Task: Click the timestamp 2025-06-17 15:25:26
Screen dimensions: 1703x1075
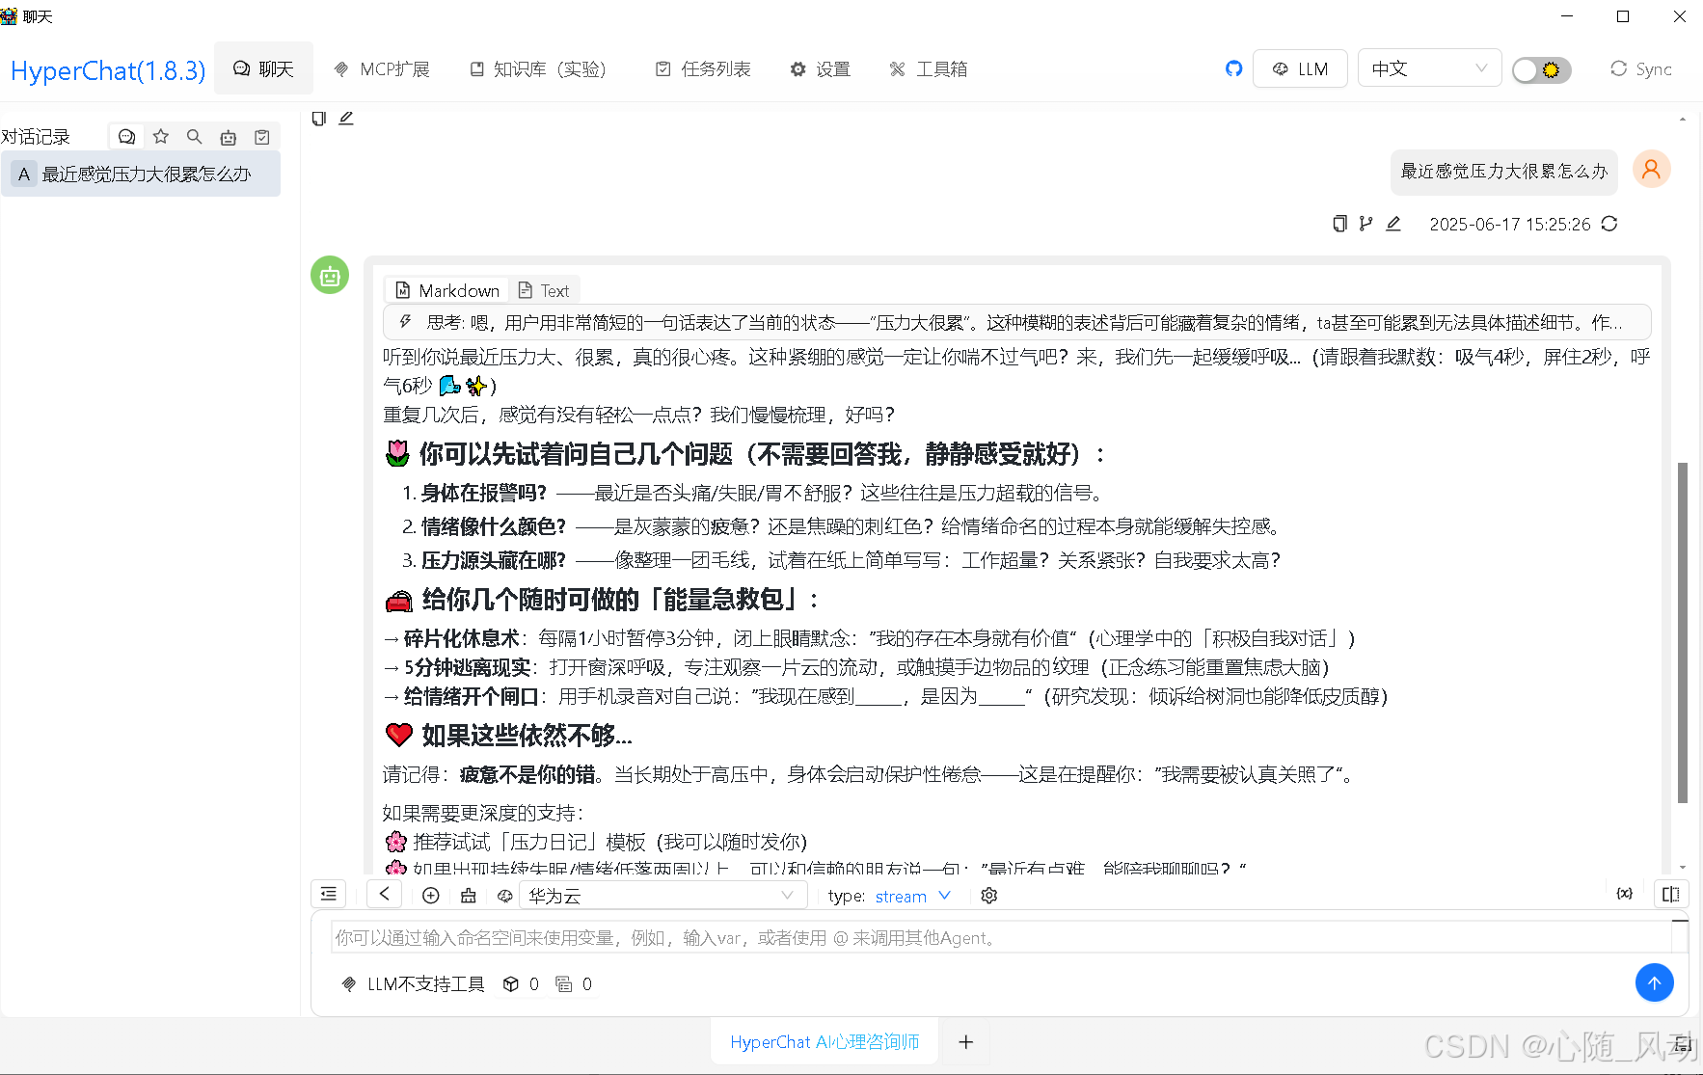Action: (1510, 224)
